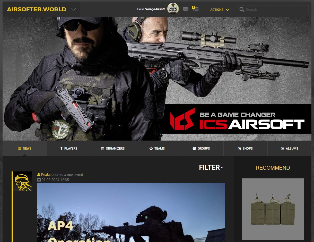Expand the FILTER dropdown
This screenshot has height=242, width=314.
(211, 167)
